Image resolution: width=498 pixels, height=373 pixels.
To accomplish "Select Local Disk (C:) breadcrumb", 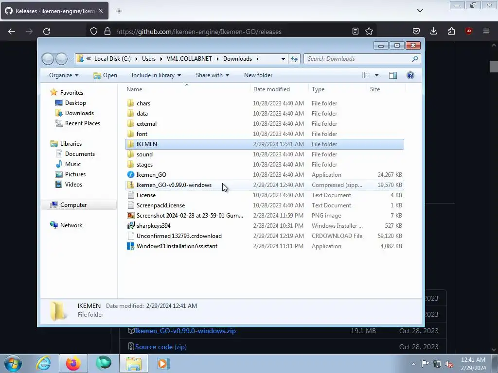I will coord(112,59).
